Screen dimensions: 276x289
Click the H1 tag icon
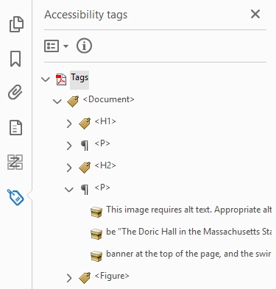pos(85,124)
